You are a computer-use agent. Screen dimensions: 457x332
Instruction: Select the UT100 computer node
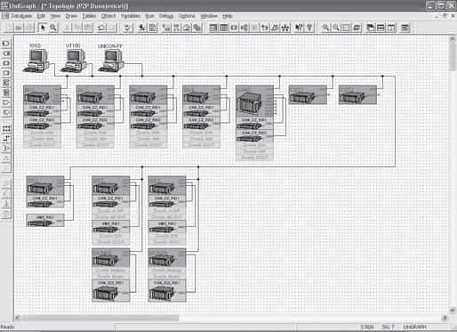coord(73,61)
